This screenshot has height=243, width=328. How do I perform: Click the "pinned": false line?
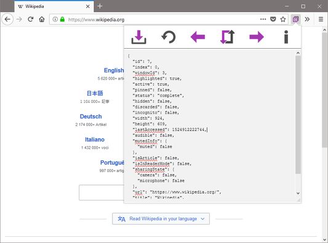[x=152, y=90]
